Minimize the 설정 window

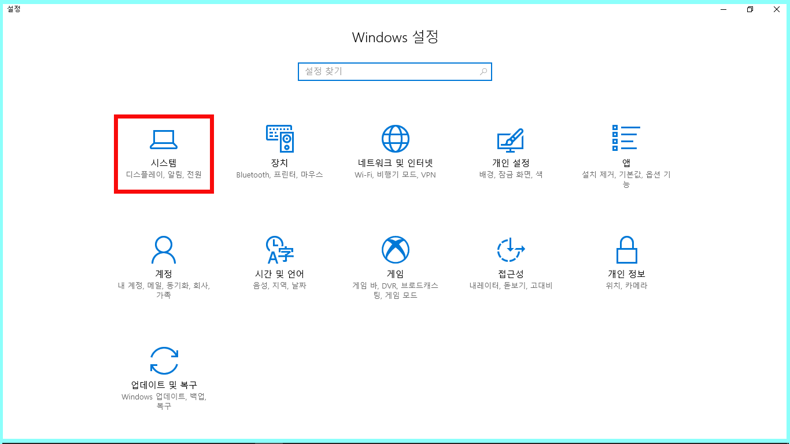[723, 9]
